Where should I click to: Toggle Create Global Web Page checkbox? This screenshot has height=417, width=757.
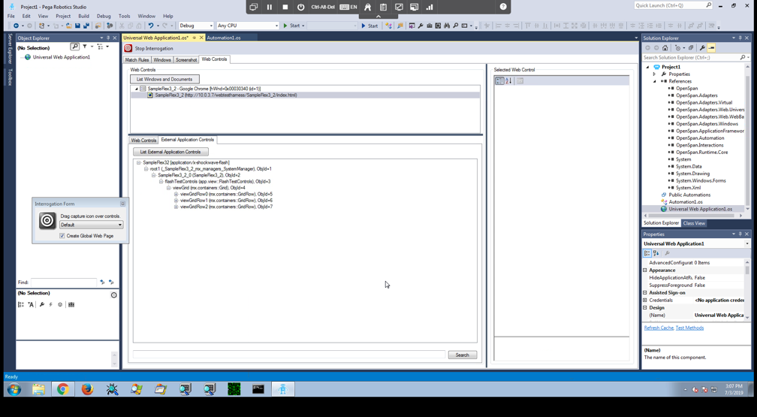click(62, 236)
